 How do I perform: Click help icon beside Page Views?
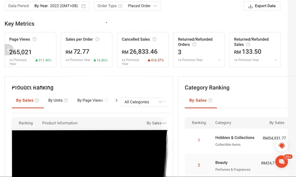(35, 39)
